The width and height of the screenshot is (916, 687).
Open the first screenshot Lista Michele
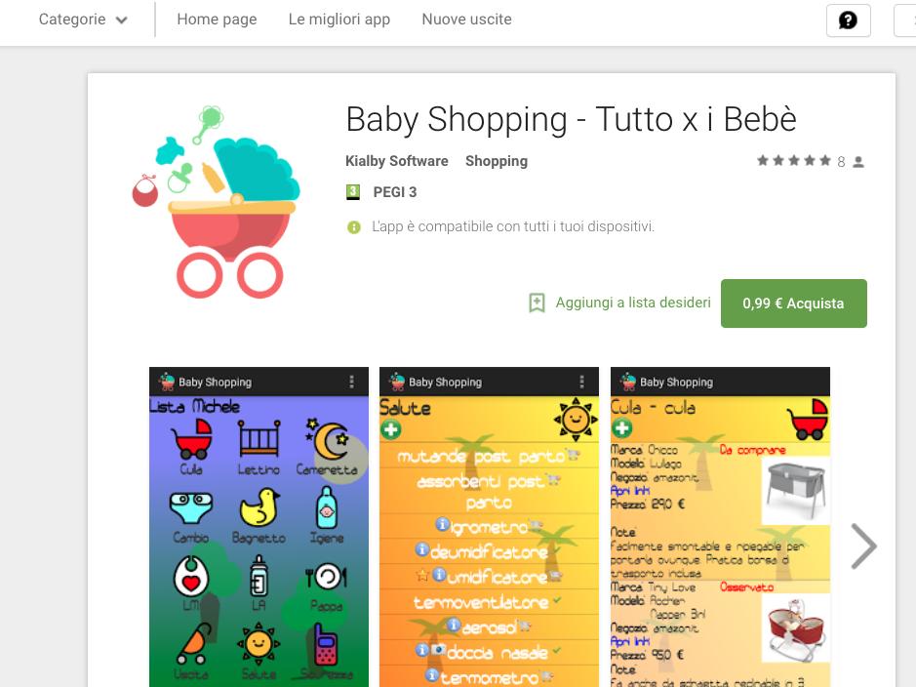(259, 527)
